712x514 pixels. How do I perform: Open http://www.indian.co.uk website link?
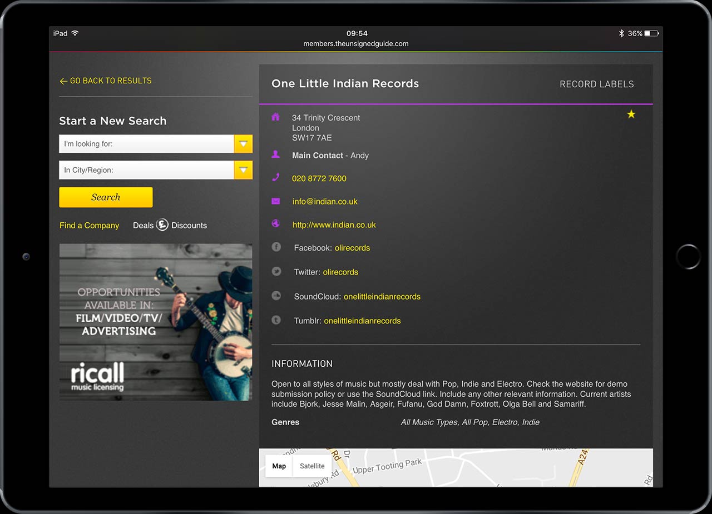pyautogui.click(x=334, y=225)
